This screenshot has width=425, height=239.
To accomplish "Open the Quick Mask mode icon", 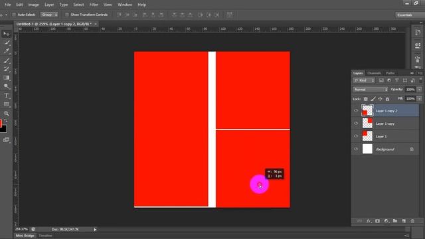I will 6,140.
